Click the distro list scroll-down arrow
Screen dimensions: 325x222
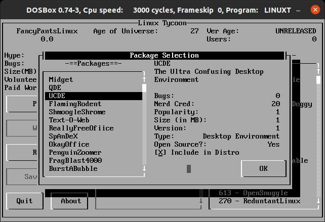coord(318,201)
